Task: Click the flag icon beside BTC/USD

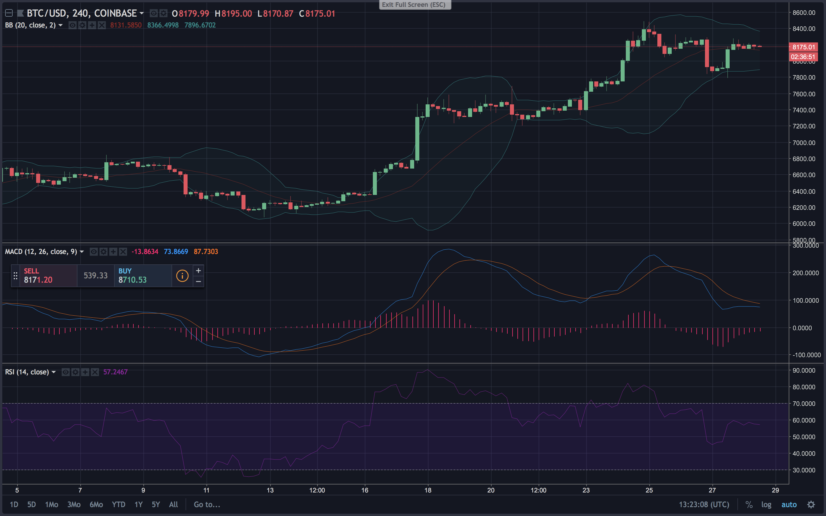Action: click(x=20, y=13)
